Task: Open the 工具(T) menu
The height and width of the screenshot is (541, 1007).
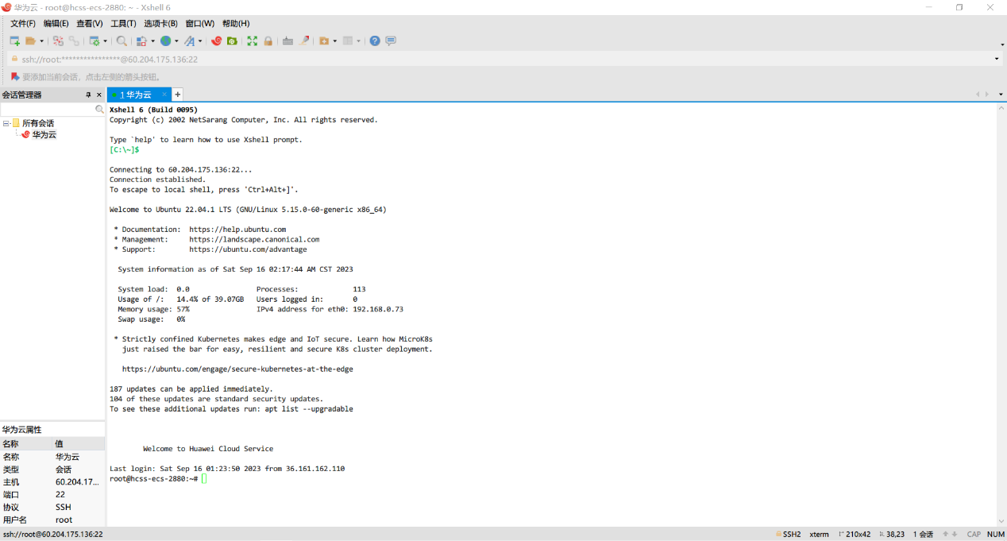Action: 123,24
